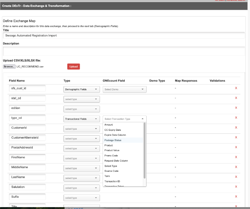
Task: Delete the sfs_cust_id row with red X
Action: (x=236, y=88)
